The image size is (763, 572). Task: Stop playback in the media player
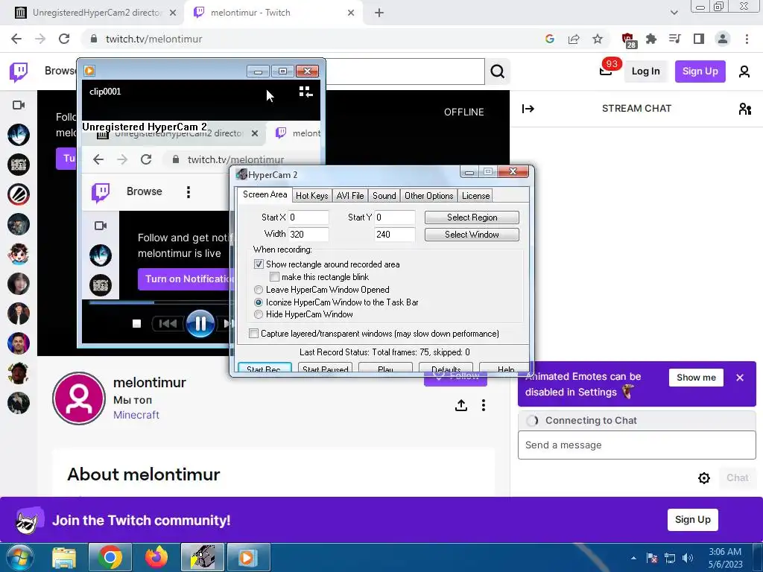pyautogui.click(x=137, y=323)
